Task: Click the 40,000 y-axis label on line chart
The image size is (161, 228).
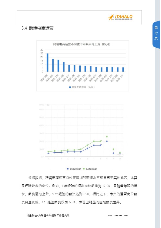Action: 42,125
